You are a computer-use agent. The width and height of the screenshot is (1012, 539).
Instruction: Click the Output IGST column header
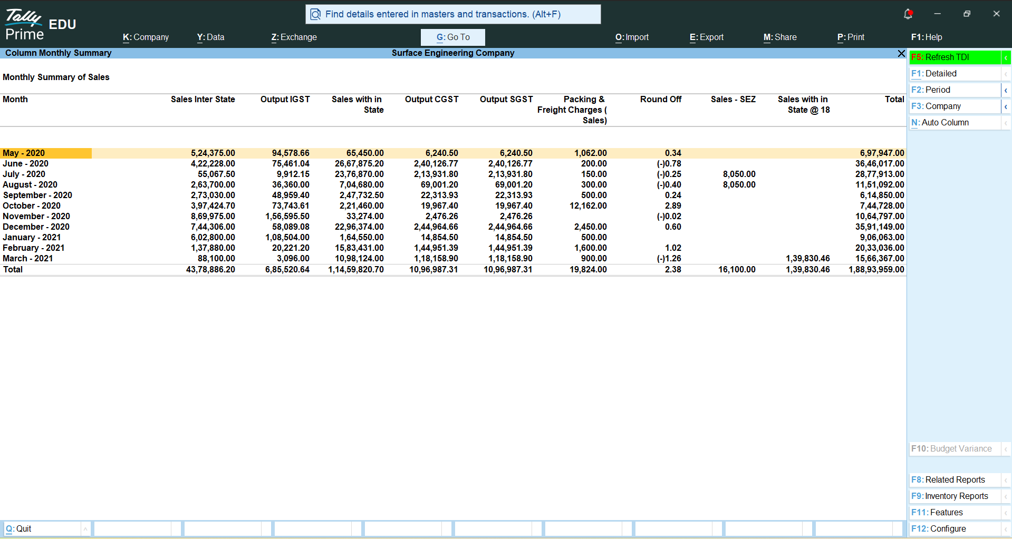[285, 100]
